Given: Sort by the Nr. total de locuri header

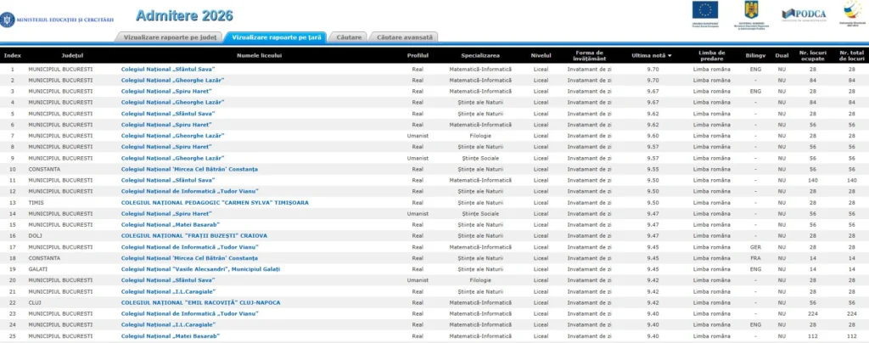Looking at the screenshot, I should [851, 55].
